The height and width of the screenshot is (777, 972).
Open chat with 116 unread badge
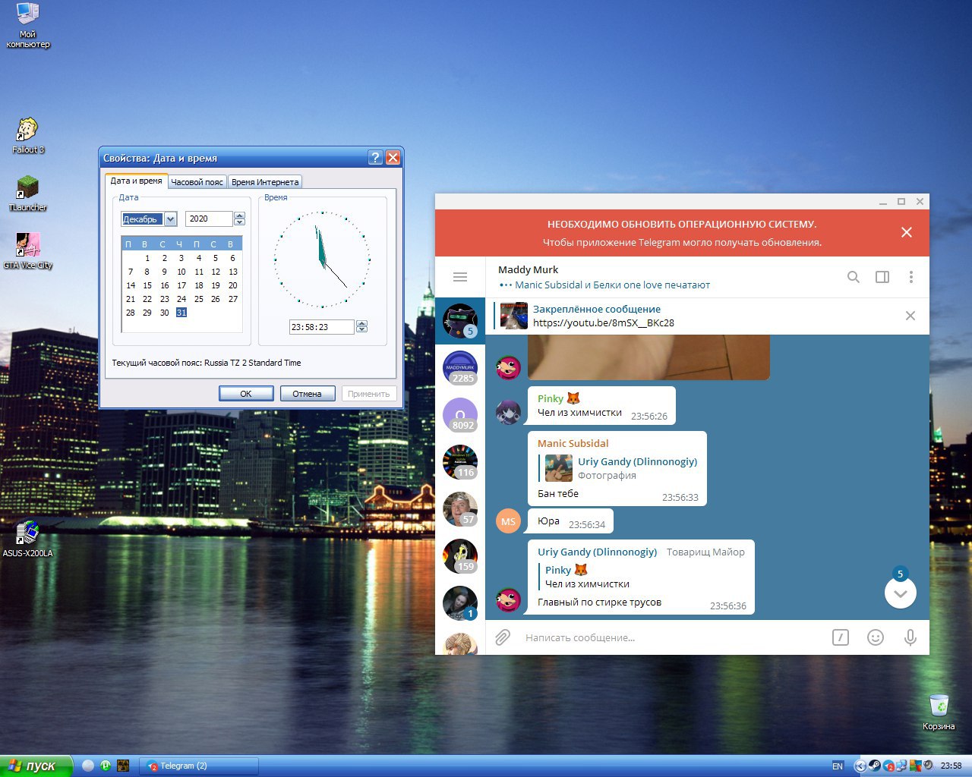point(460,462)
